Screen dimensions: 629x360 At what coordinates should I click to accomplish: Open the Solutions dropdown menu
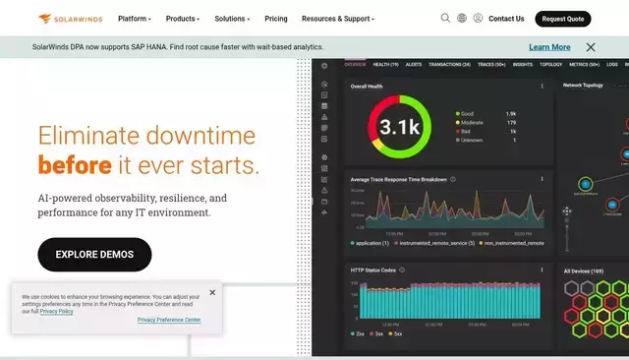coord(232,19)
